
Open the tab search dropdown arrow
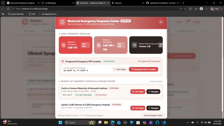pyautogui.click(x=3, y=3)
